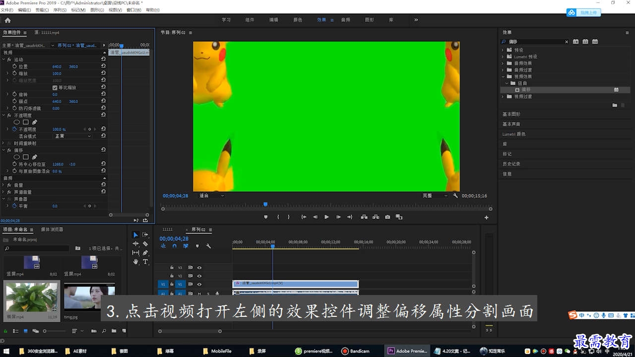Image resolution: width=635 pixels, height=357 pixels.
Task: Collapse the 视频效果 folder
Action: pos(503,76)
